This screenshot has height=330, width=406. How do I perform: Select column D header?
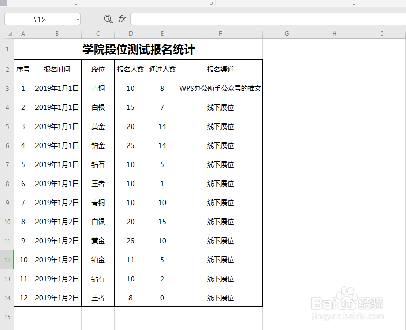tap(130, 34)
